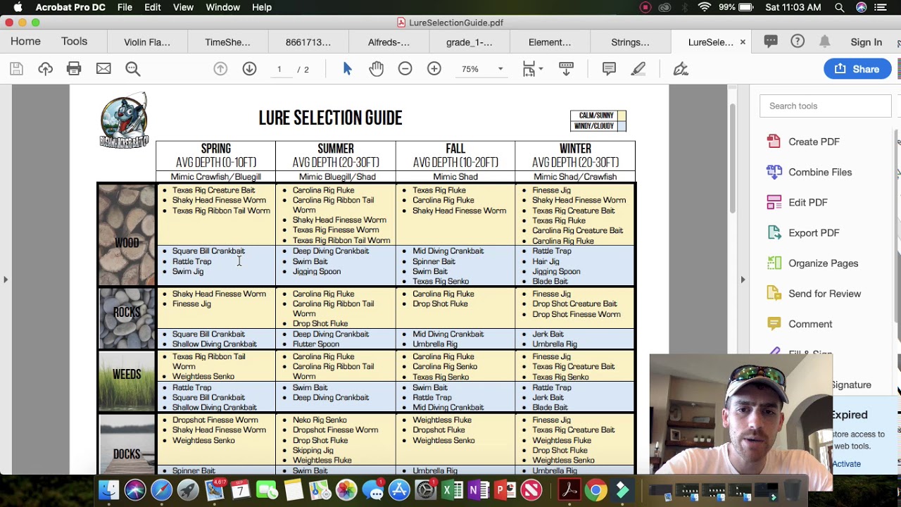
Task: Open Export PDF tool
Action: pos(814,233)
